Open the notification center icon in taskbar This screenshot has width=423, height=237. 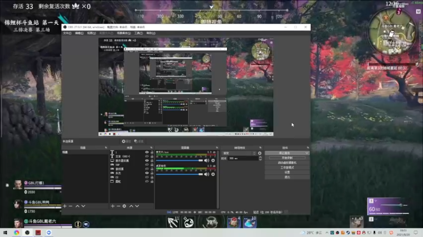pos(416,232)
